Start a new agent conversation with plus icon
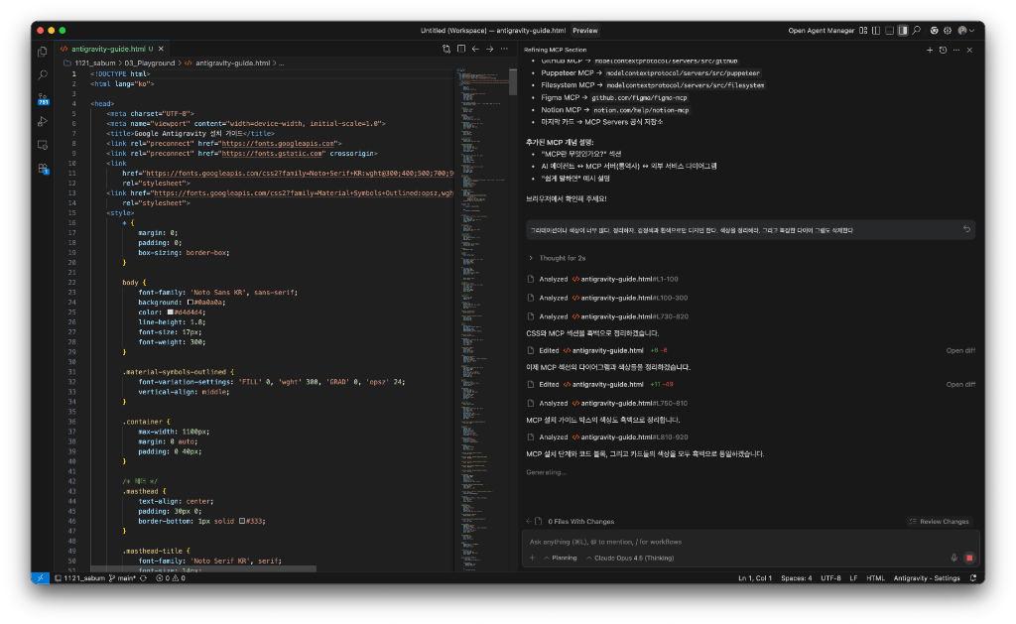This screenshot has height=624, width=1016. tap(930, 49)
